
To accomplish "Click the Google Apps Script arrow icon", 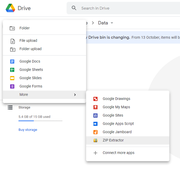I will point(95,124).
